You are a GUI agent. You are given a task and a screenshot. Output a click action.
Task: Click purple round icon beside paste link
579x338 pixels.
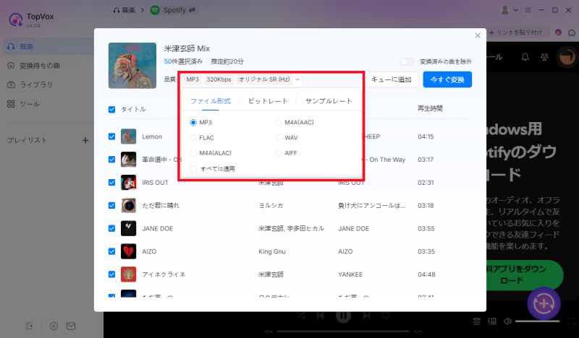[x=558, y=32]
